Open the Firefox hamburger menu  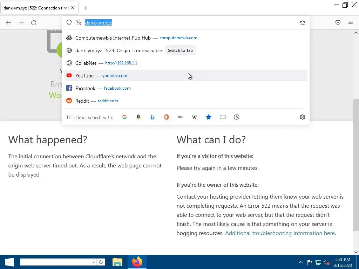[x=351, y=22]
